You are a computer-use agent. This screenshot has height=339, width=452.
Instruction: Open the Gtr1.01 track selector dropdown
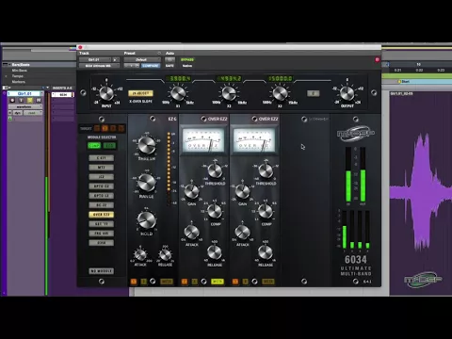tap(95, 59)
